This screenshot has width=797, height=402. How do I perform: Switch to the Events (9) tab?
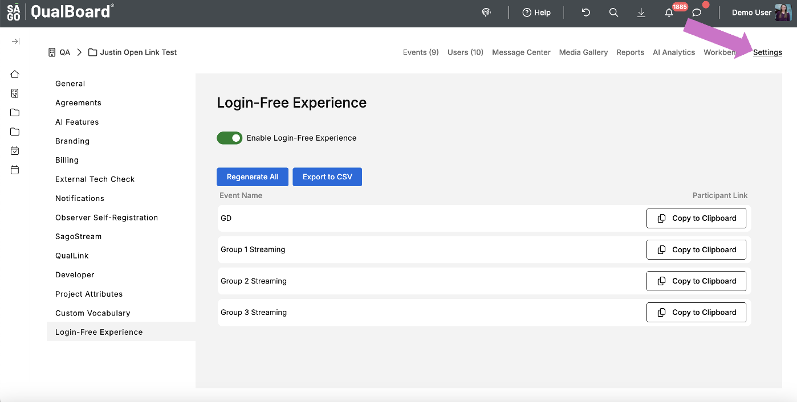point(421,52)
